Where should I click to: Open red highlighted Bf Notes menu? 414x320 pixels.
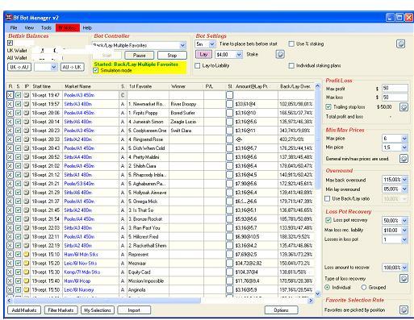68,27
